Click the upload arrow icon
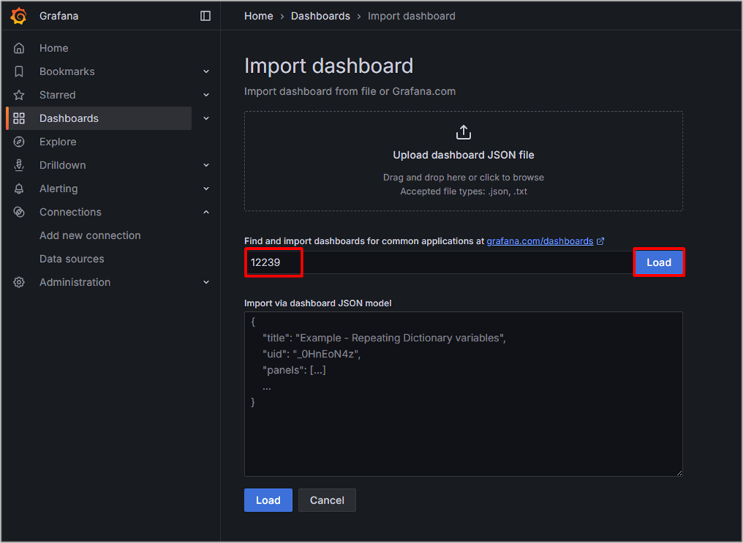The image size is (743, 543). 463,132
